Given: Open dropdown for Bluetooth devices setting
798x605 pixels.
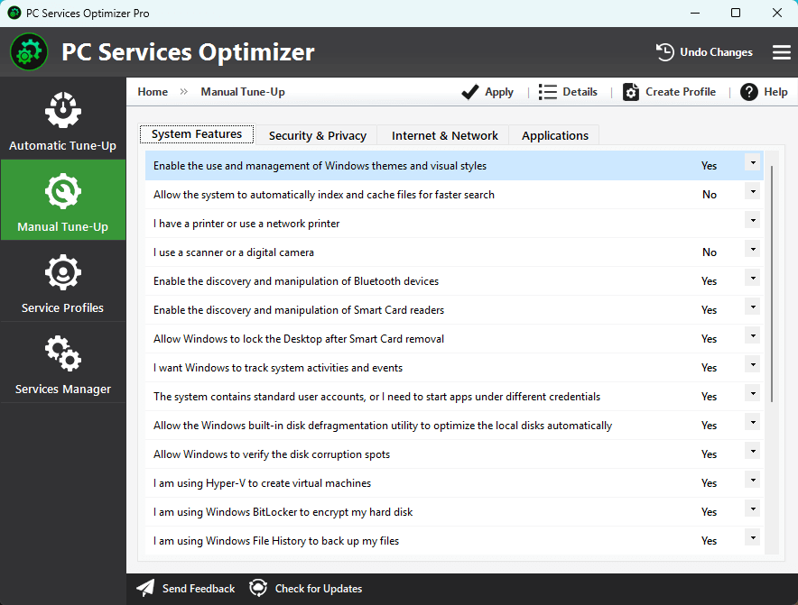Looking at the screenshot, I should click(x=753, y=278).
